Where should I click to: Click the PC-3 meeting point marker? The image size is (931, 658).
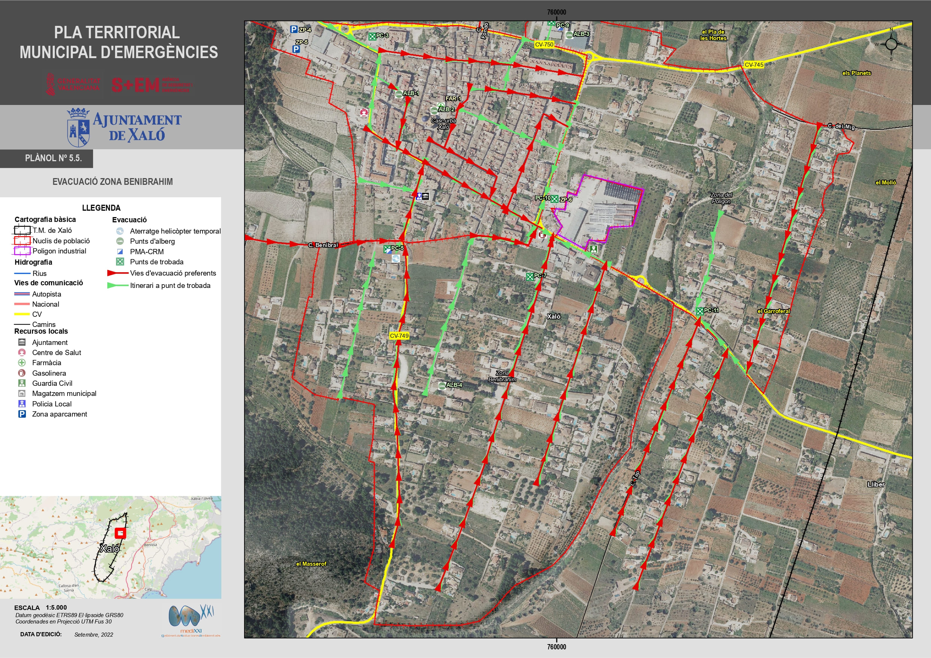pos(372,36)
